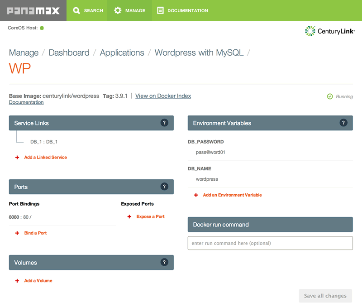Open the MANAGE menu item

[x=129, y=10]
